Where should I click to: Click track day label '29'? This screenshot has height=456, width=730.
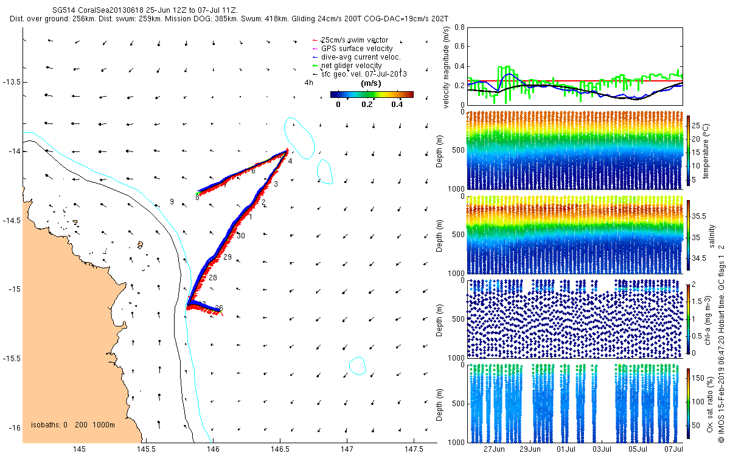228,258
